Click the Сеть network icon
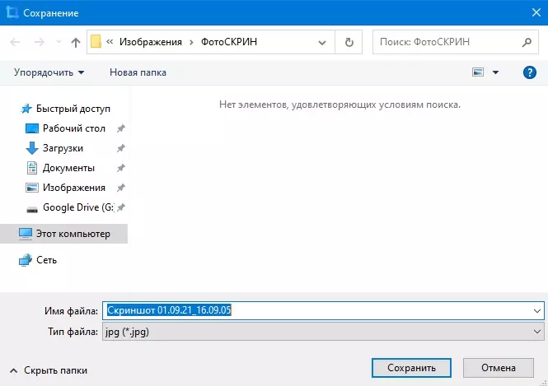 pos(26,260)
